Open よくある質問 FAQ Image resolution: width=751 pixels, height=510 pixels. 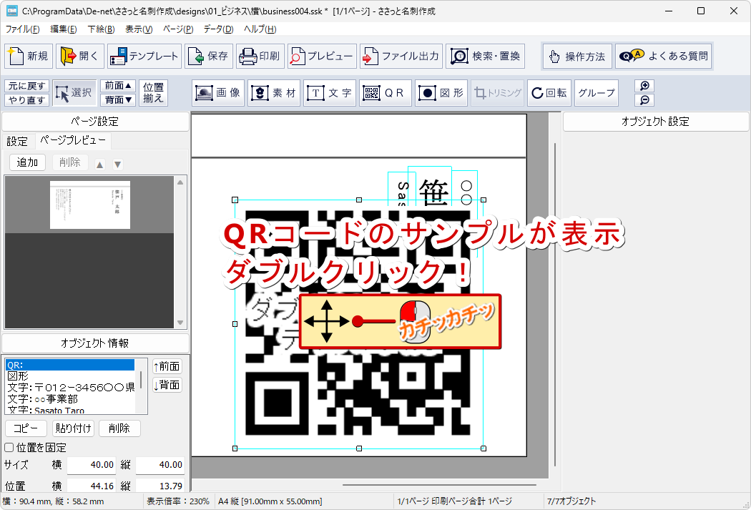[663, 56]
